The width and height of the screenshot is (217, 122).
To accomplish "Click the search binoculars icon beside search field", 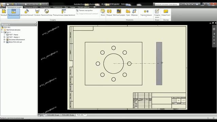I will point(181,4).
